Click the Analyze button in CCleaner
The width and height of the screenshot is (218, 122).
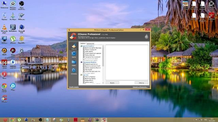click(112, 83)
